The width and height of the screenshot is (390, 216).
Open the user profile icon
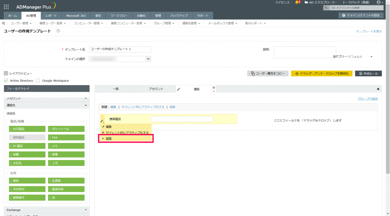[378, 2]
